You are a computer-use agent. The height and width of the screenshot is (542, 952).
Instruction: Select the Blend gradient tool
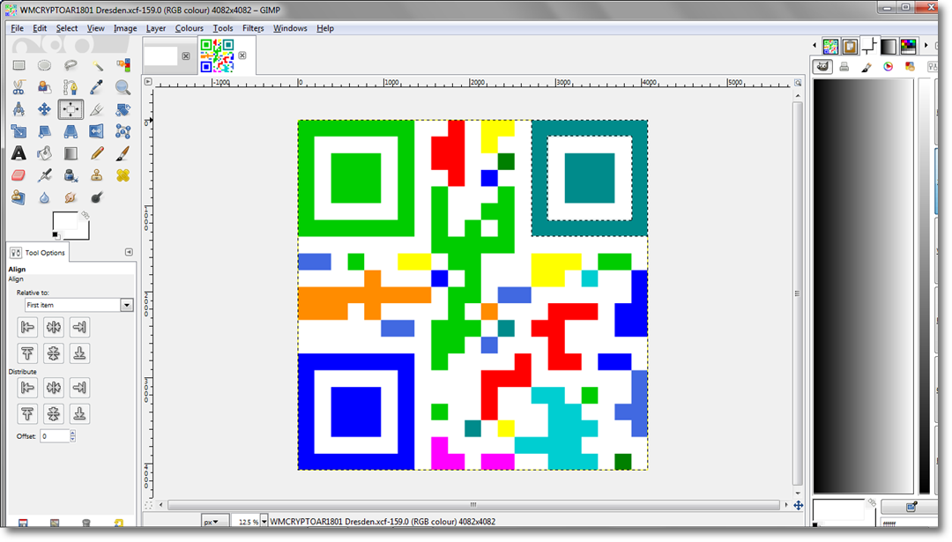click(x=71, y=153)
